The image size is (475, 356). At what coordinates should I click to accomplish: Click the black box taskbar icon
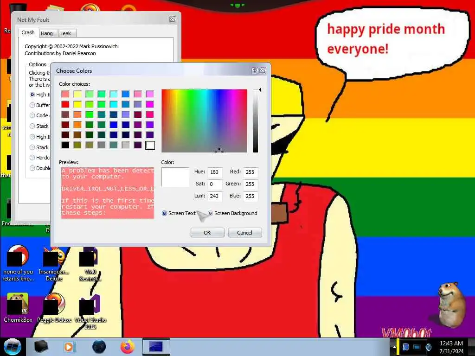coord(41,347)
